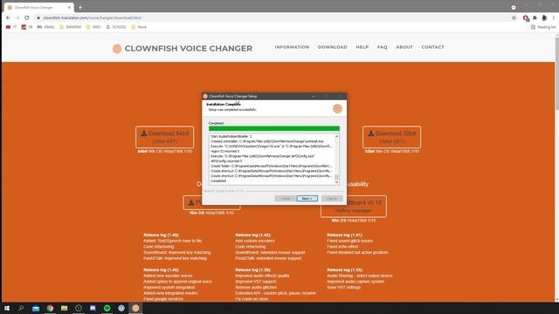Click the Download 64bit button

pos(165,137)
